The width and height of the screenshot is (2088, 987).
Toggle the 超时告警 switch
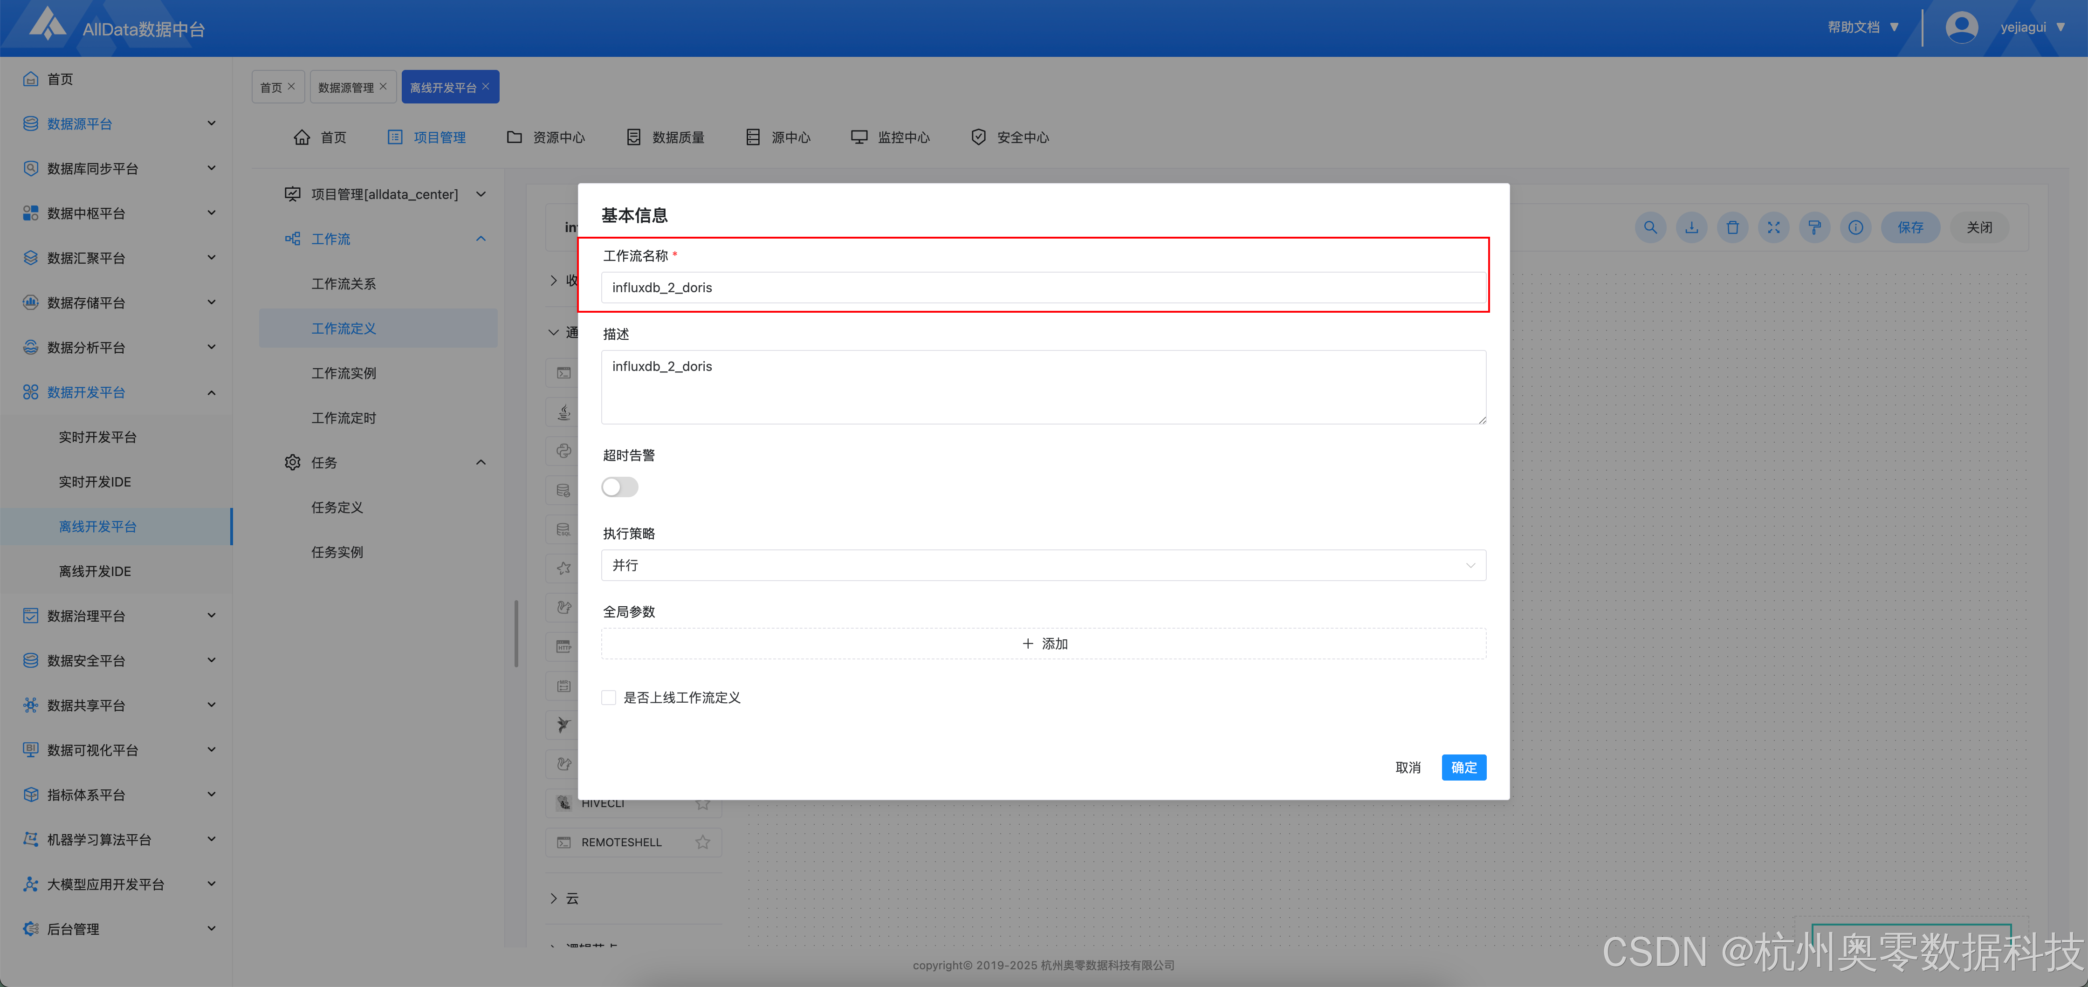click(x=620, y=486)
